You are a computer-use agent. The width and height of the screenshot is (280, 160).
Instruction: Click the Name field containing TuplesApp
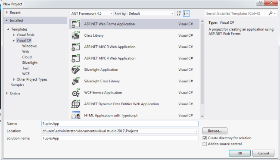click(120, 123)
